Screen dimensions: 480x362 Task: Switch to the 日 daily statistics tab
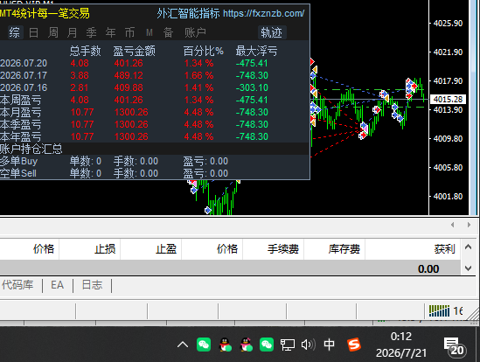[34, 32]
